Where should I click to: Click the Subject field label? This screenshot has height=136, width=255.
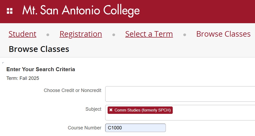pos(93,109)
